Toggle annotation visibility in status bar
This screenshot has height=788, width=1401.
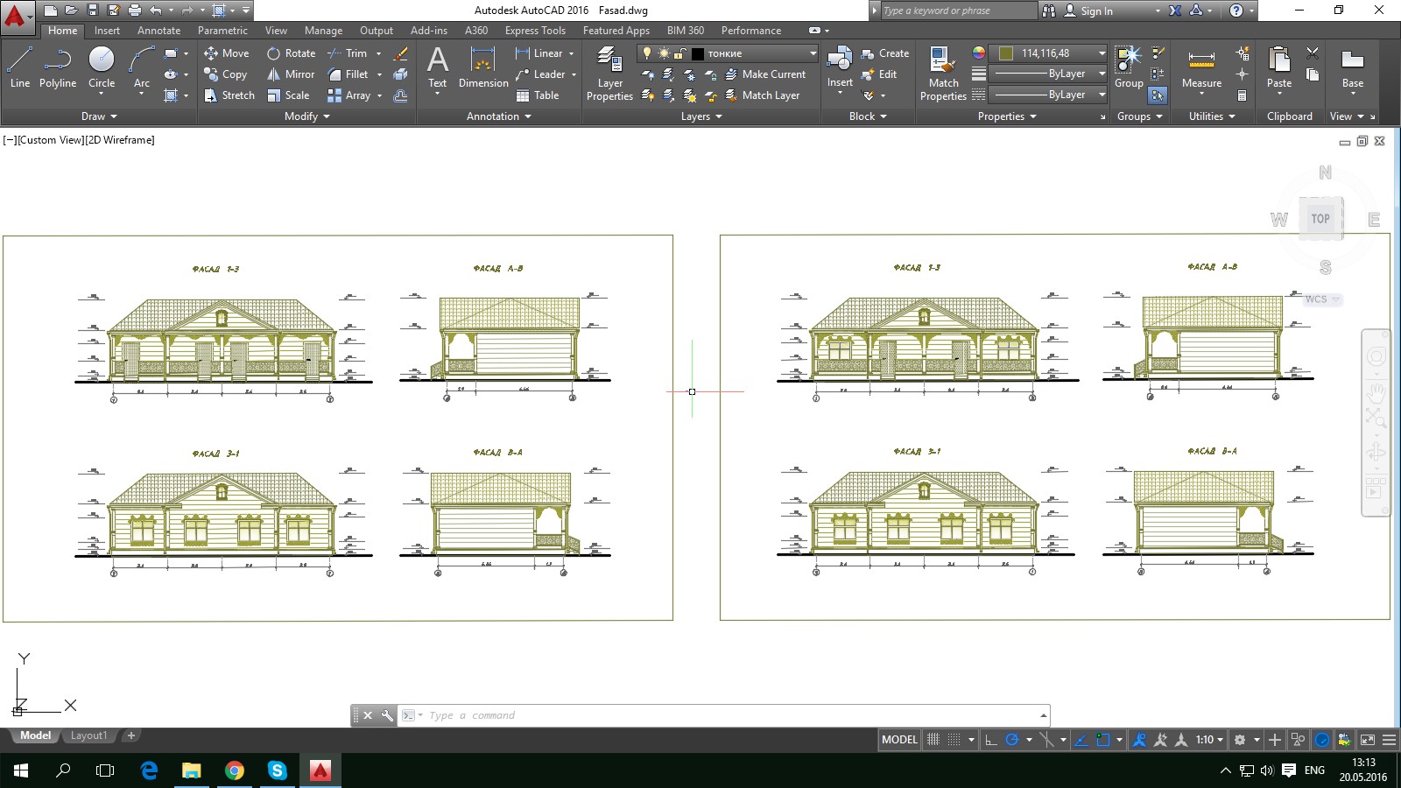(x=1139, y=740)
